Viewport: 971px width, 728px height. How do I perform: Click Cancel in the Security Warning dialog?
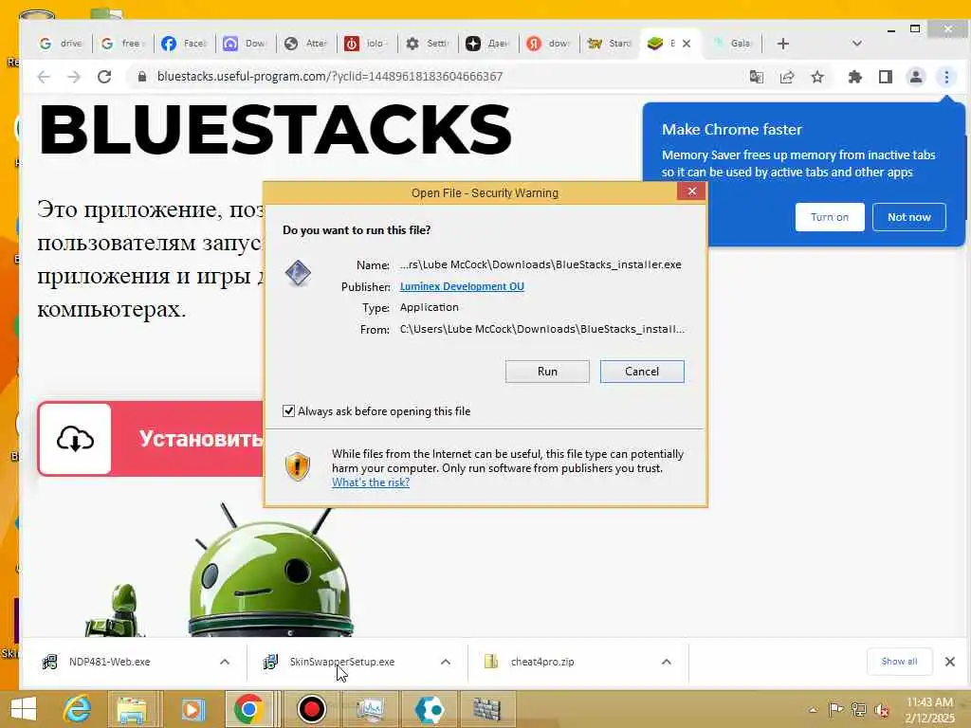(642, 372)
